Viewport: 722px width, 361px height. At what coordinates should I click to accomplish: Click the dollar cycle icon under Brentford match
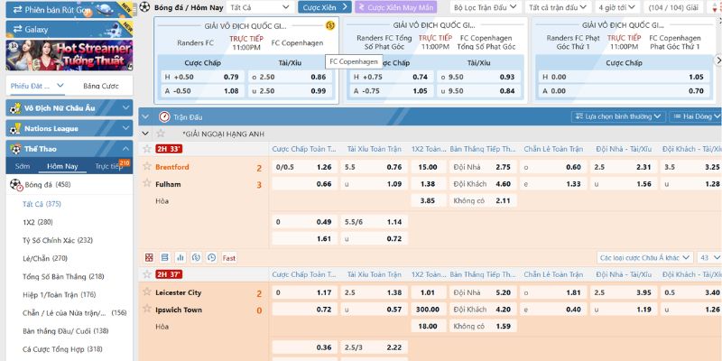coord(196,258)
